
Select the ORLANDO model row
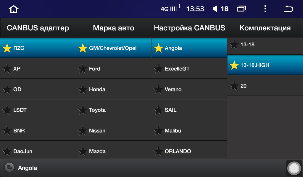pyautogui.click(x=189, y=151)
